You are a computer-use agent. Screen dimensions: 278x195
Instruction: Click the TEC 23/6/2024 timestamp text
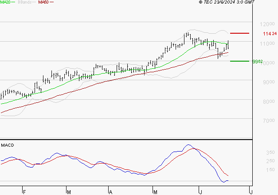pos(227,2)
